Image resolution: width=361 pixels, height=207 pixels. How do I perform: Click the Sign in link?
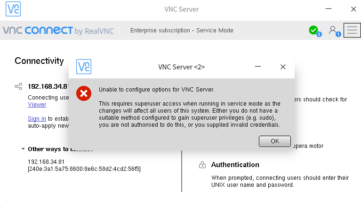[x=37, y=119]
